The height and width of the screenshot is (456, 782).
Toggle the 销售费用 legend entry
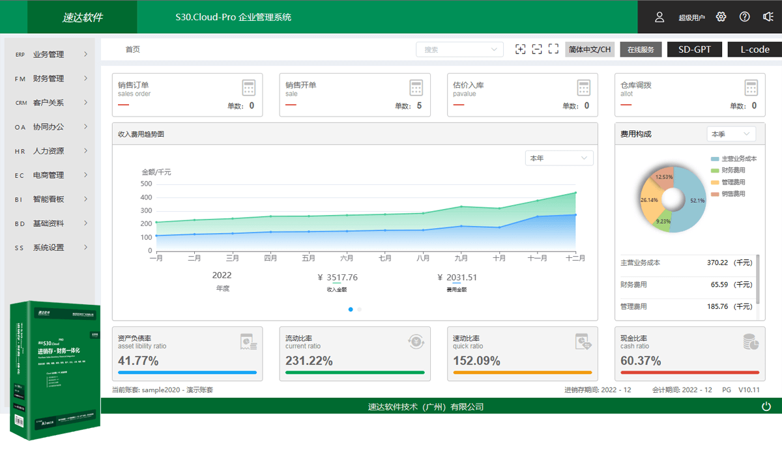728,194
